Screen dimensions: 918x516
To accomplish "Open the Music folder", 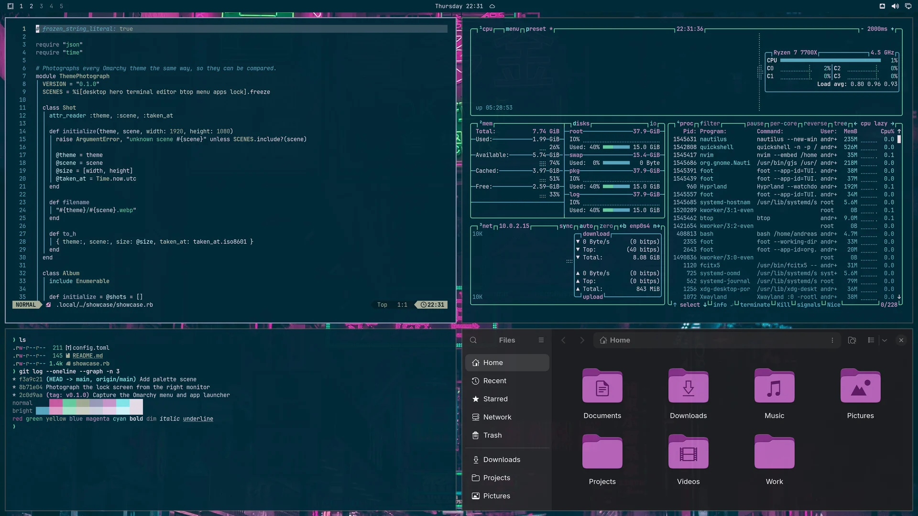I will tap(775, 394).
